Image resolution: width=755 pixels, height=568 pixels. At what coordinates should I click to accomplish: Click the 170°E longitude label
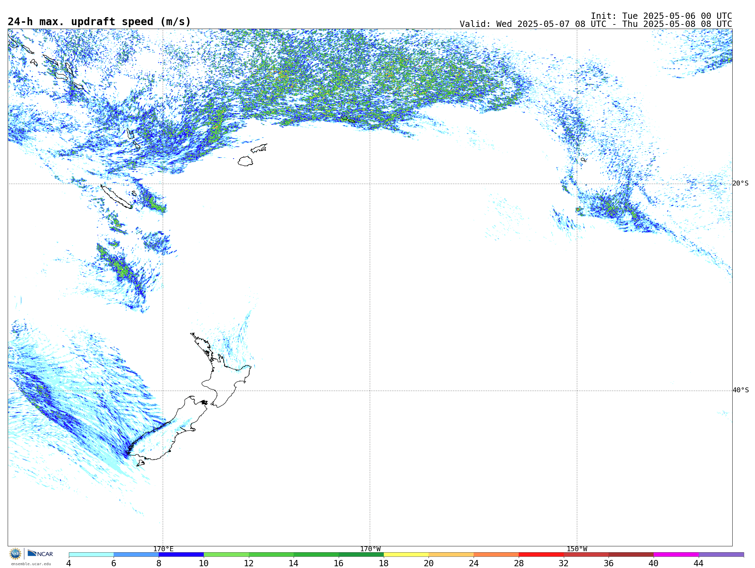coord(163,549)
